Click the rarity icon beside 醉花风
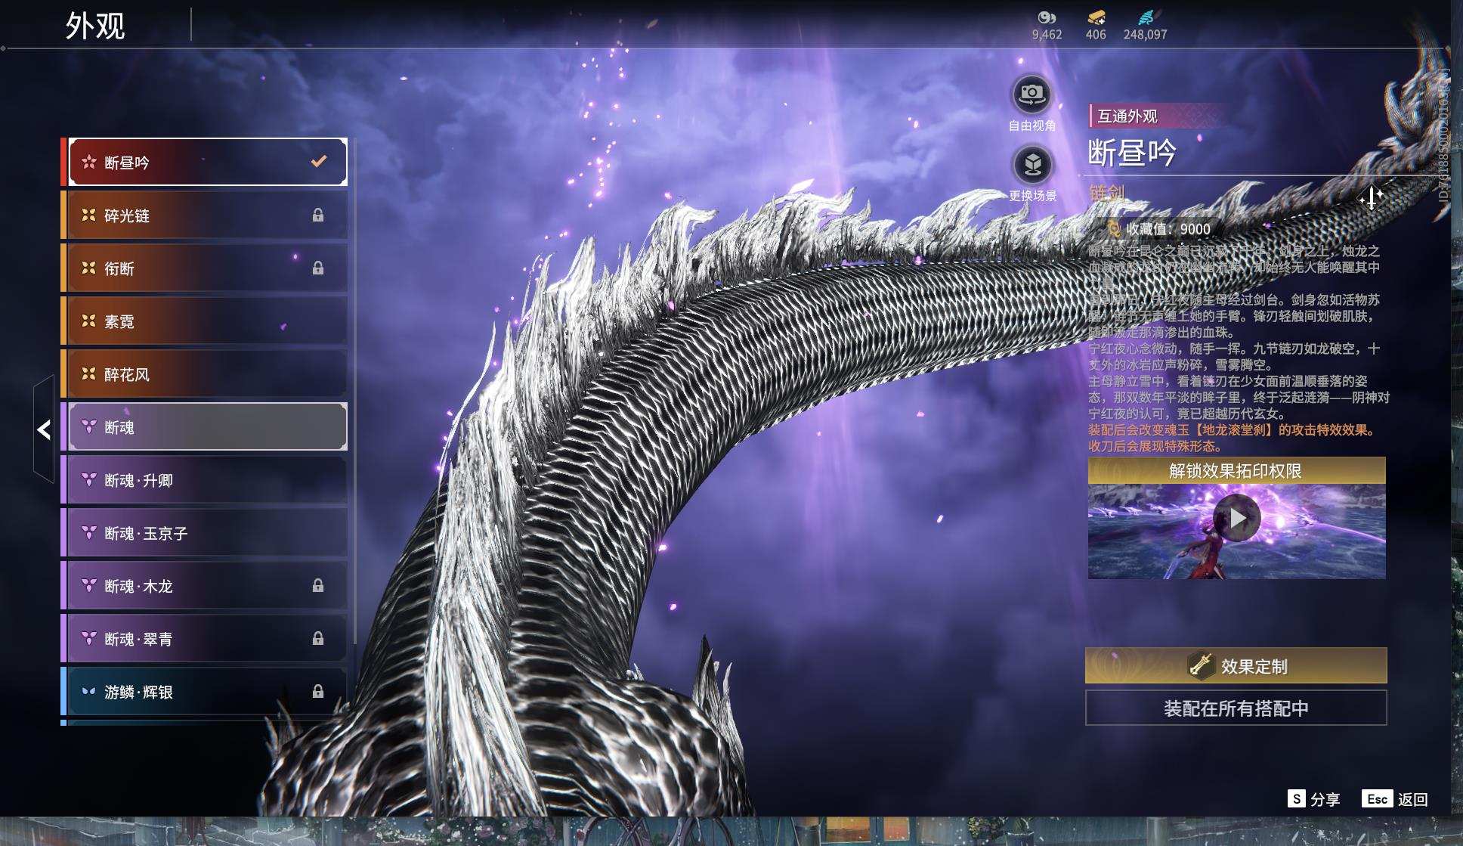1463x846 pixels. pos(88,373)
